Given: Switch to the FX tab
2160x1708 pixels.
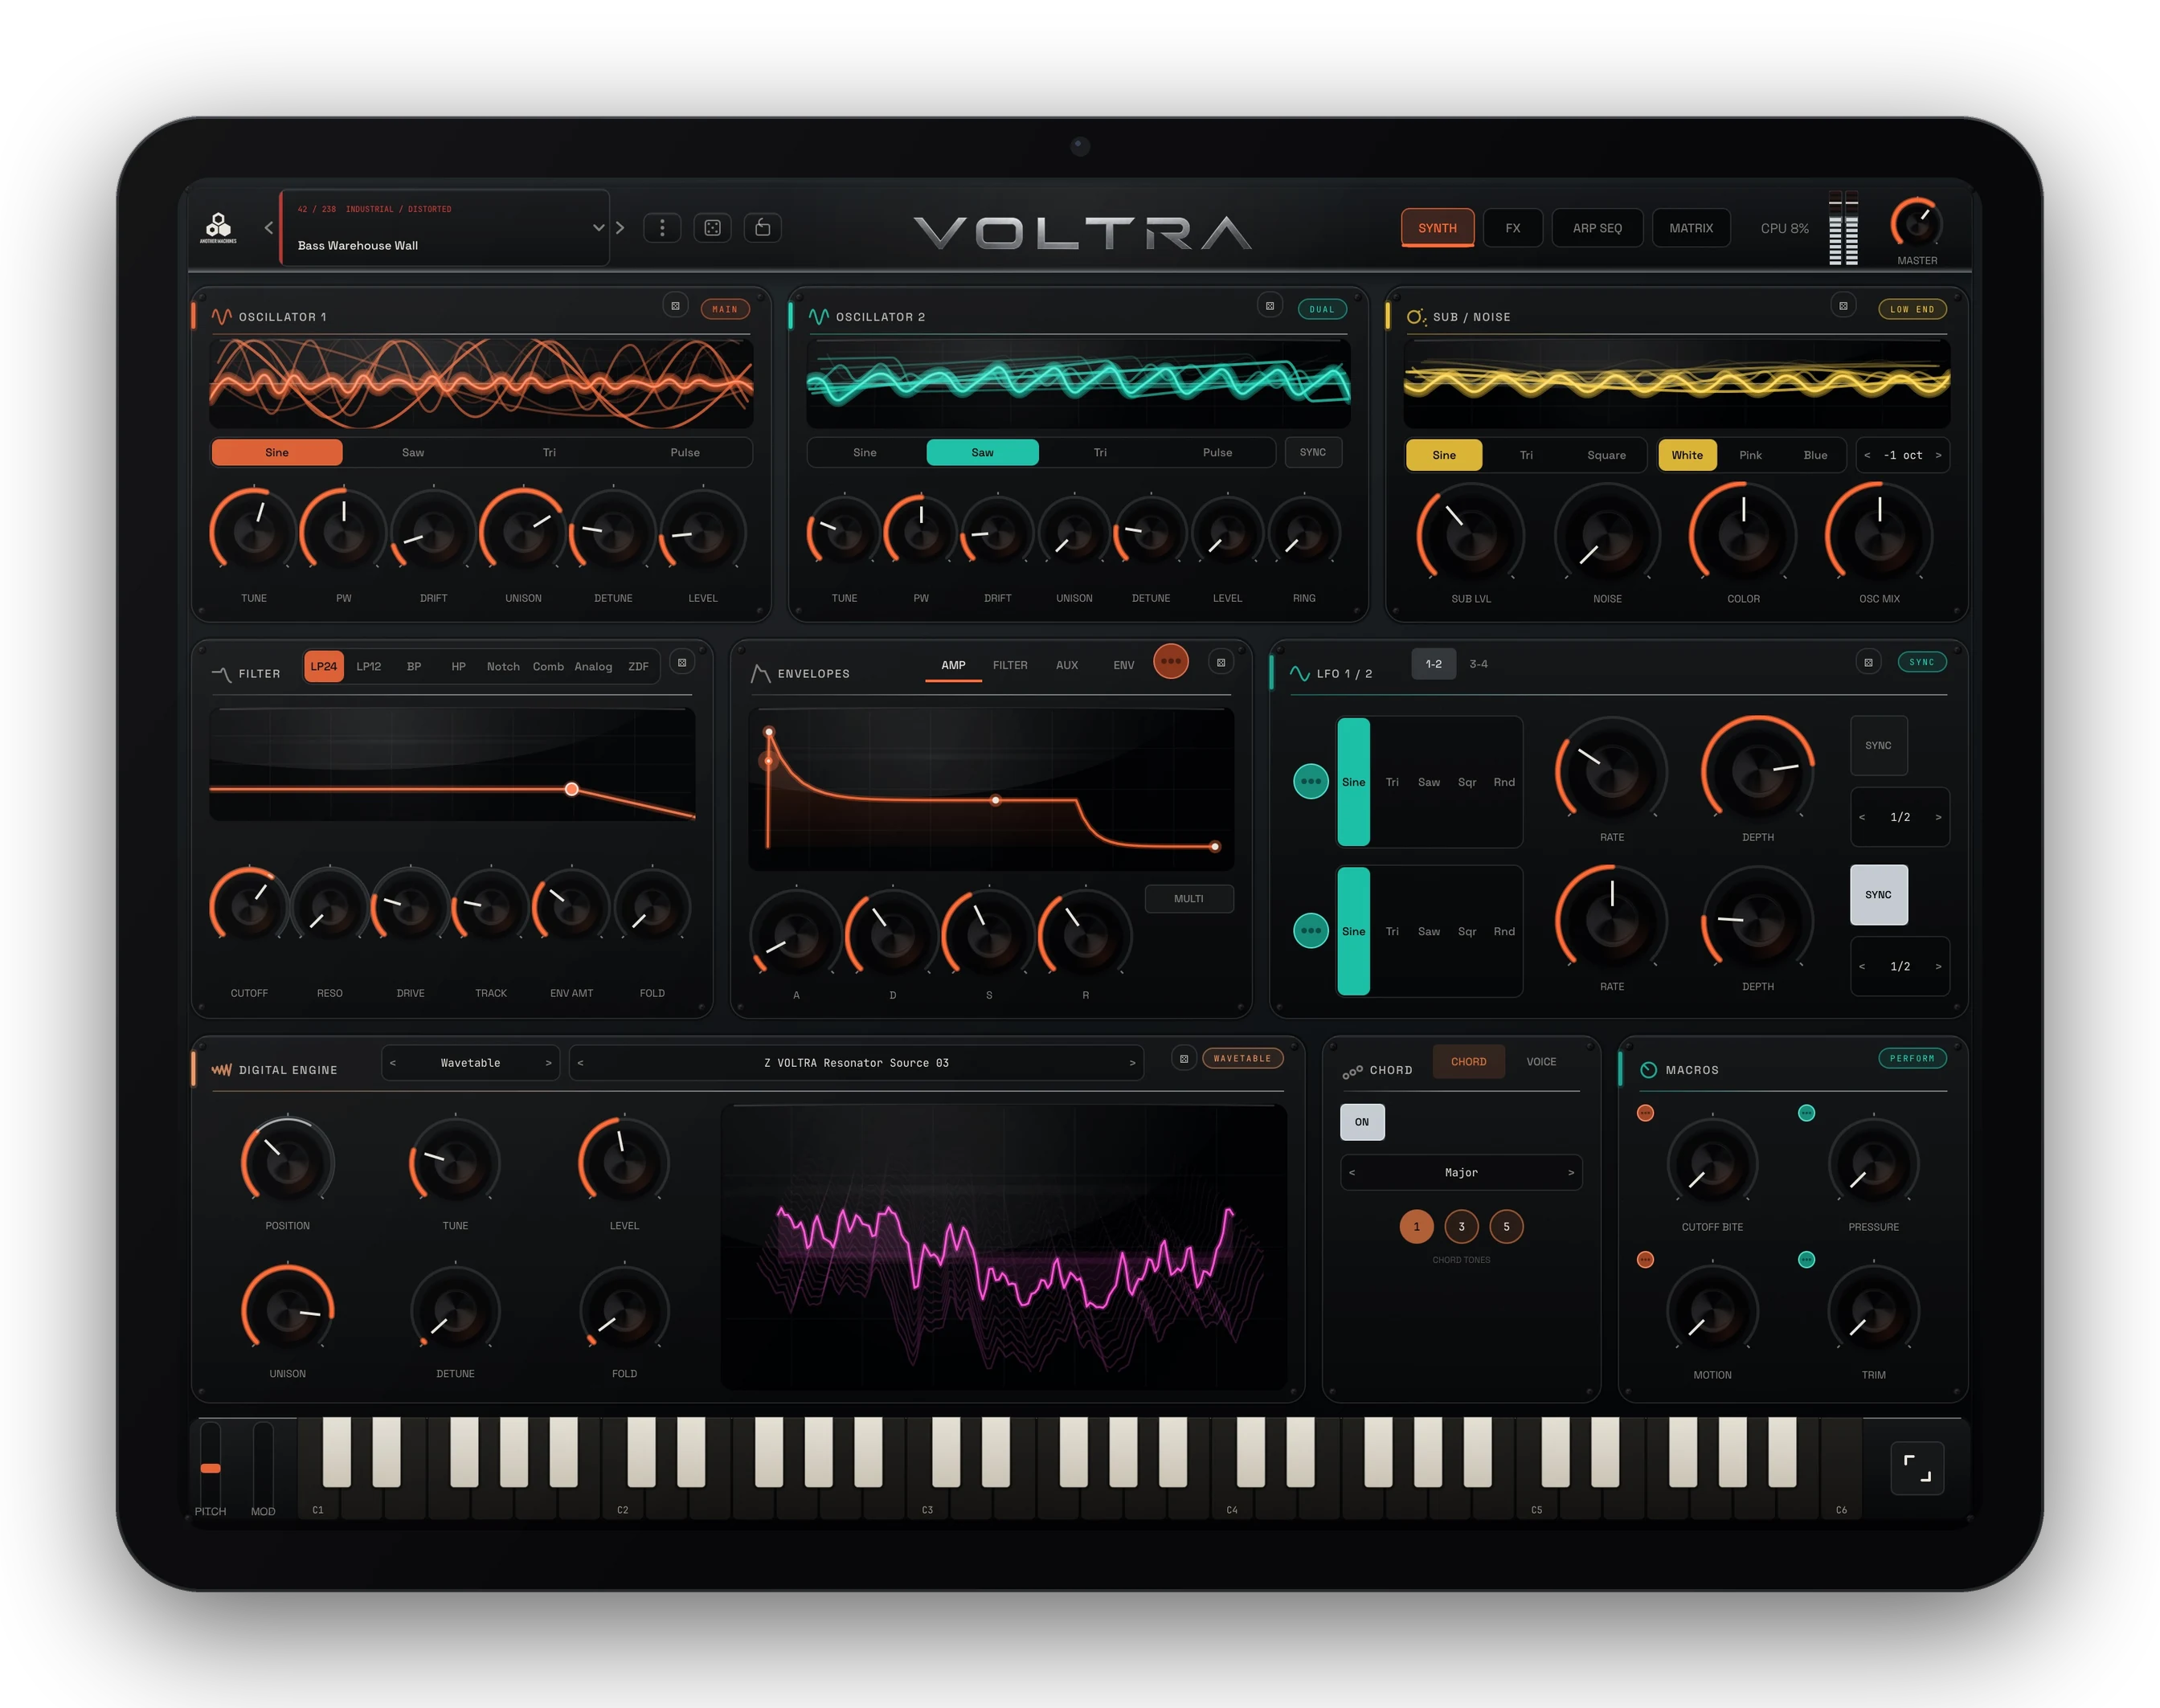Looking at the screenshot, I should click(1513, 228).
